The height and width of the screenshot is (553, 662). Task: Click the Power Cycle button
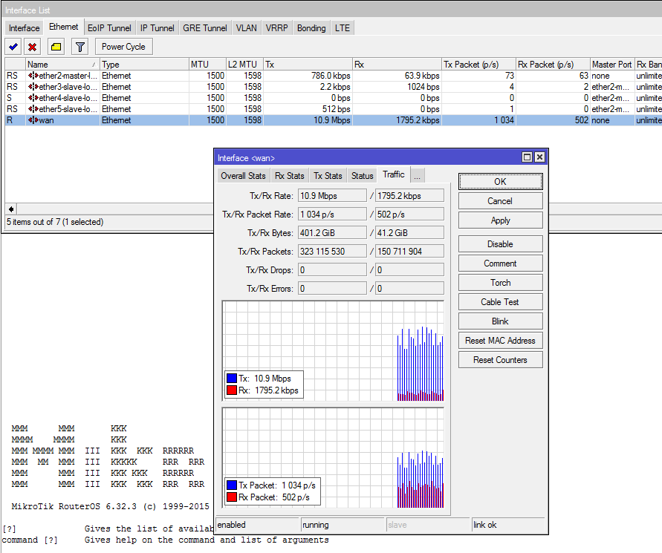tap(123, 47)
